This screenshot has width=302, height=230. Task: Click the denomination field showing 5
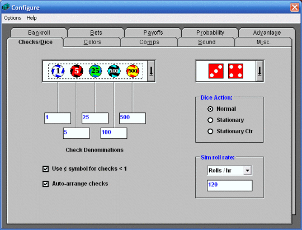click(x=77, y=133)
